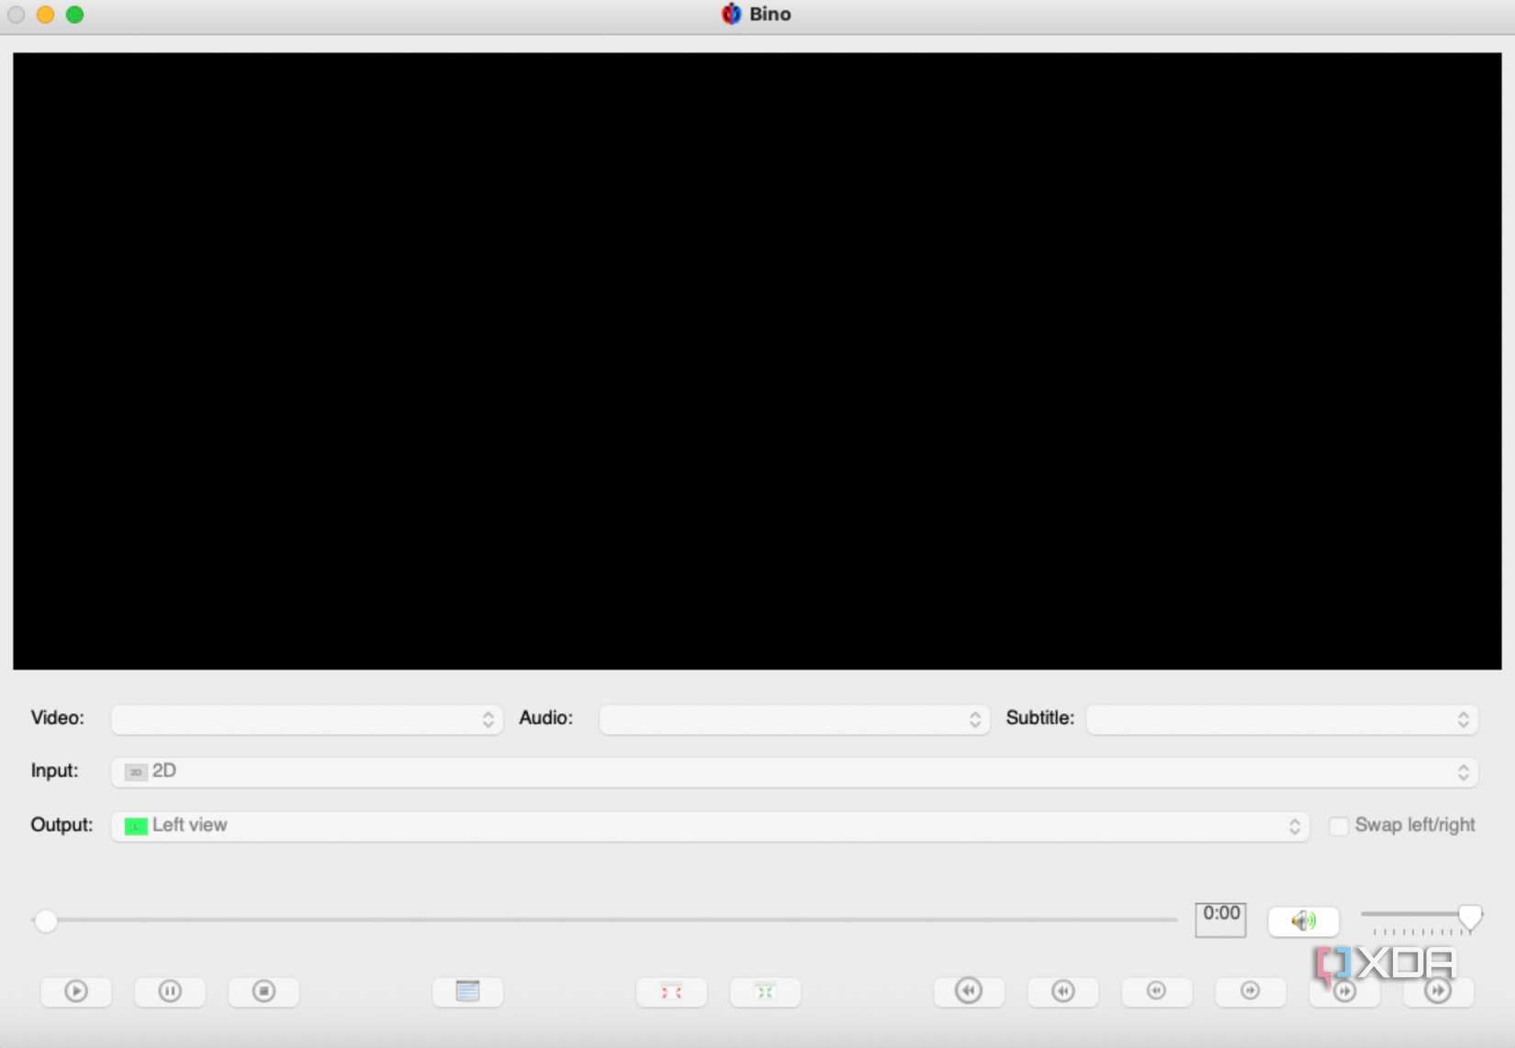Click the green zoom window button
This screenshot has height=1048, width=1515.
(75, 15)
